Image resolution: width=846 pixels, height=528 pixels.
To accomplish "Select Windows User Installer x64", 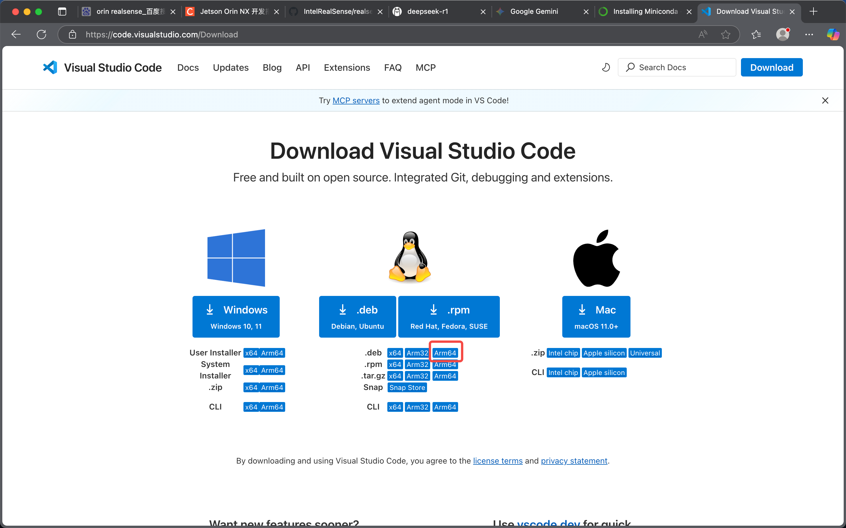I will pos(251,353).
